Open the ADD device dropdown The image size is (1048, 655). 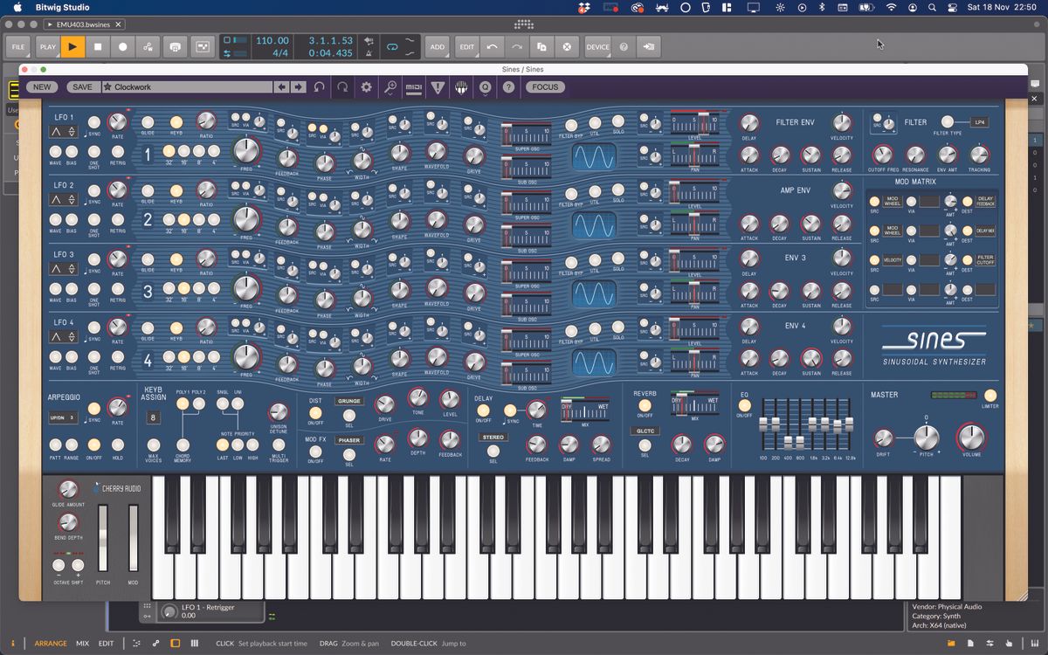click(x=438, y=46)
